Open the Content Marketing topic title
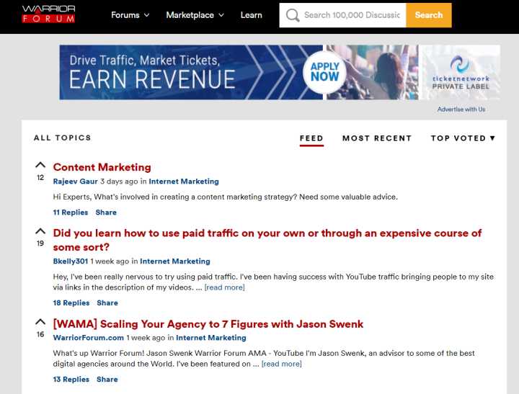Viewport: 519px width, 394px height. tap(102, 167)
